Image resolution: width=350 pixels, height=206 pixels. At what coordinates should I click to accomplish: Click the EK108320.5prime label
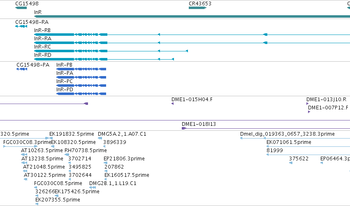tap(74, 142)
